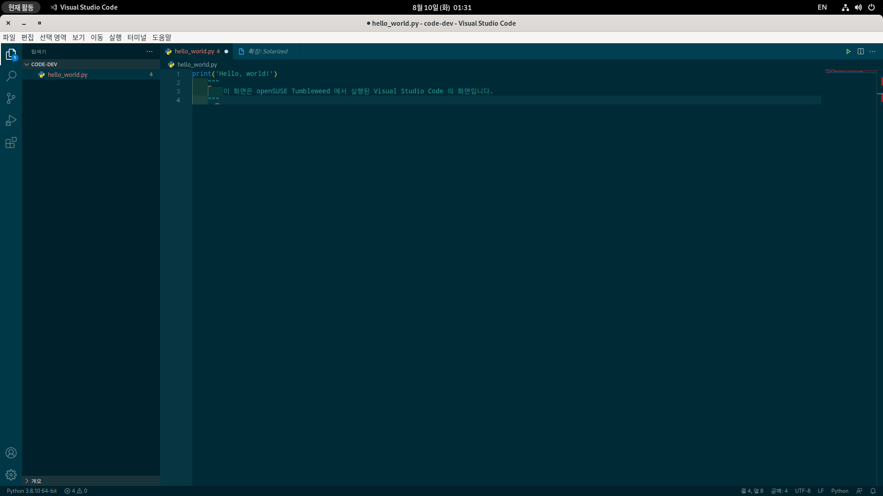Image resolution: width=883 pixels, height=496 pixels.
Task: Open the 이동 menu
Action: pyautogui.click(x=97, y=37)
